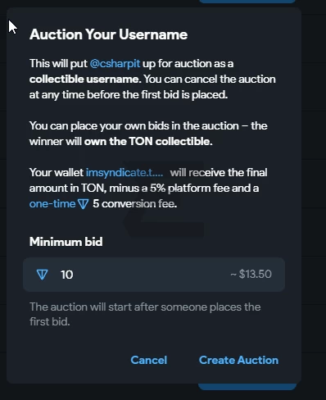Confirm with the Create Auction button
The width and height of the screenshot is (326, 400).
click(x=238, y=360)
